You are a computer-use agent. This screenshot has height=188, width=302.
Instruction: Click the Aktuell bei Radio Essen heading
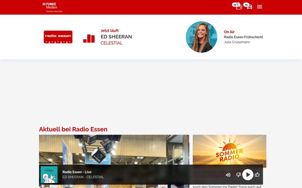(73, 129)
